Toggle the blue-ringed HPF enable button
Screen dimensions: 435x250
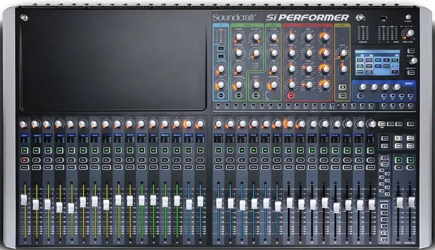[221, 95]
